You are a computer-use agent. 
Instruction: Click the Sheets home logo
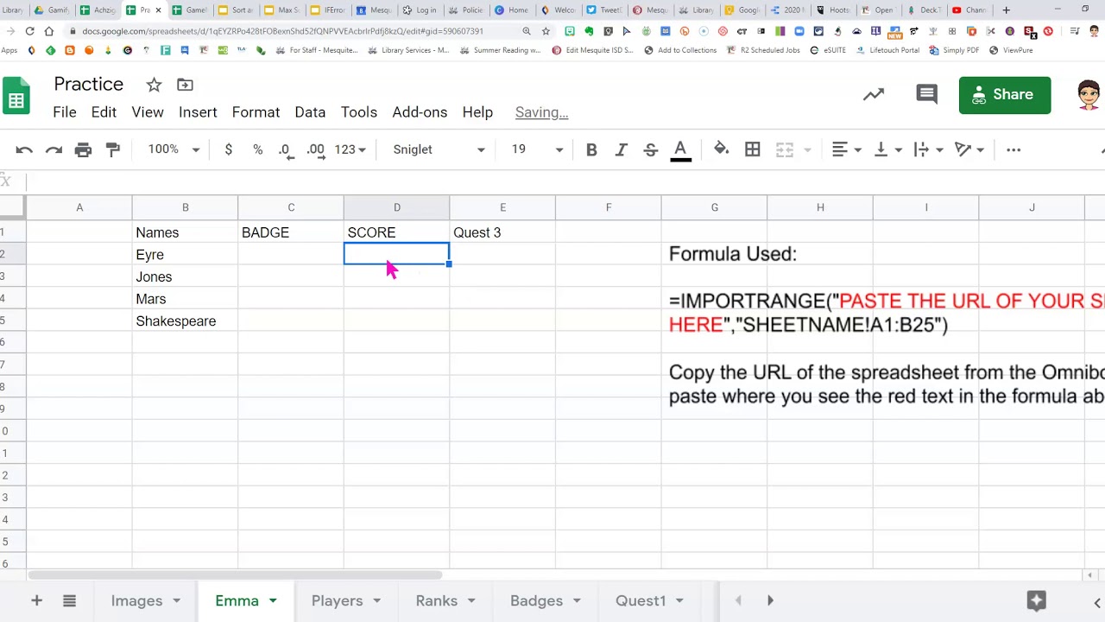pos(16,95)
